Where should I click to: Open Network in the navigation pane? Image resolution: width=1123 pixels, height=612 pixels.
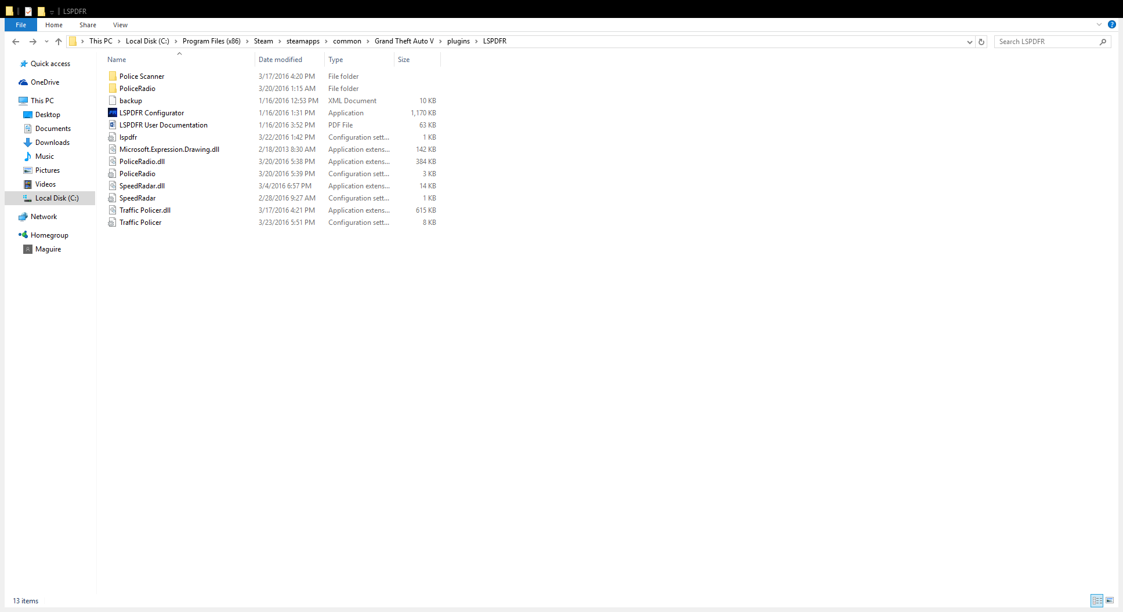click(44, 217)
